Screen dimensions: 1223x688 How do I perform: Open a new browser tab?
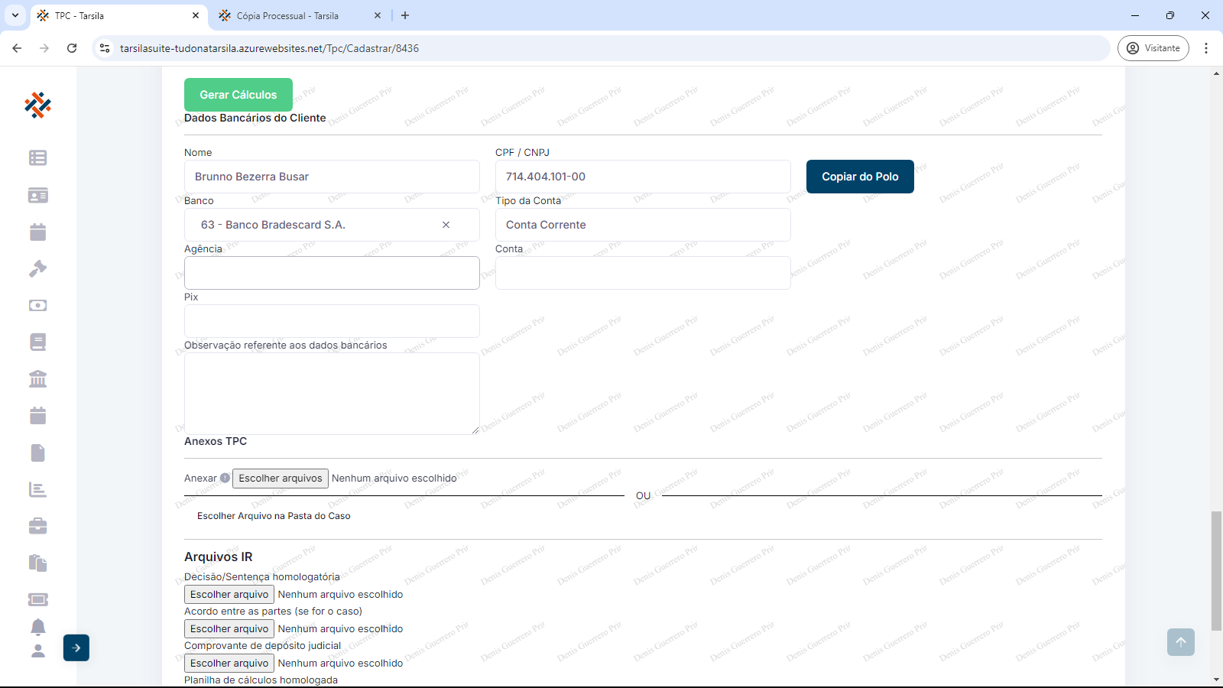[x=405, y=15]
